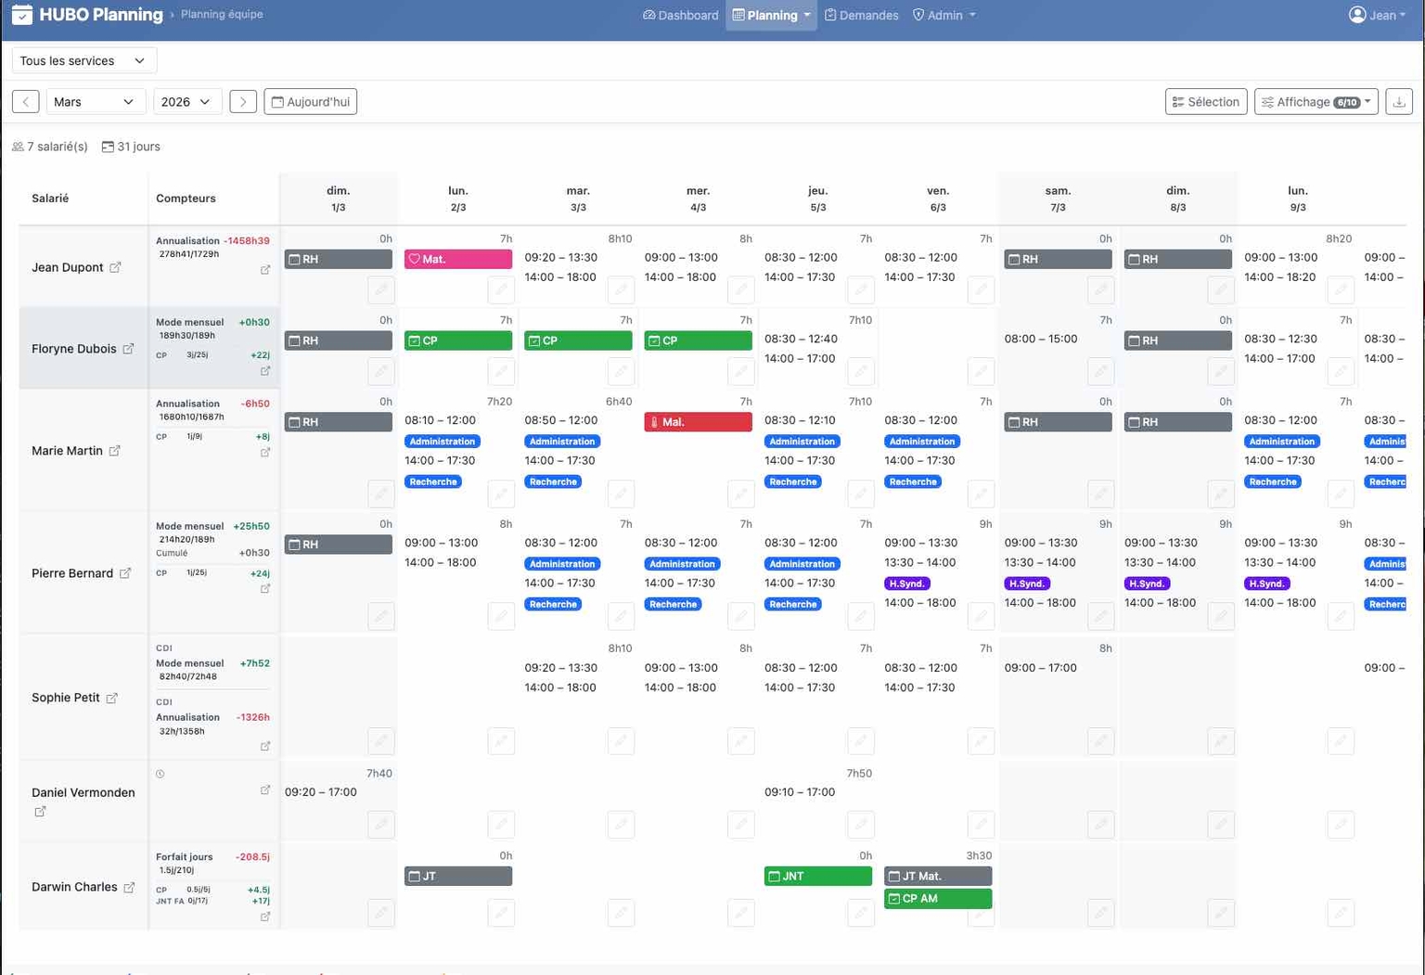Open Floryne Dubois counters detail icon

[x=265, y=371]
